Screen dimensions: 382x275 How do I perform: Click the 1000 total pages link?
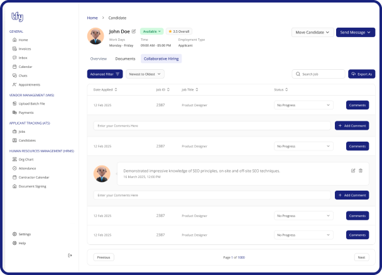coord(241,257)
